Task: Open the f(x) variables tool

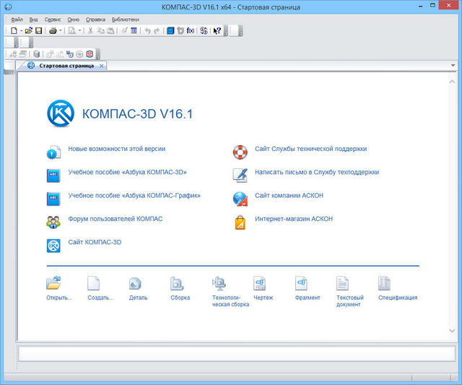Action: click(x=191, y=31)
